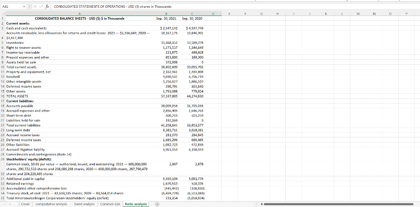The image size is (420, 207).
Task: Click the Insert Function fx icon
Action: pyautogui.click(x=47, y=7)
